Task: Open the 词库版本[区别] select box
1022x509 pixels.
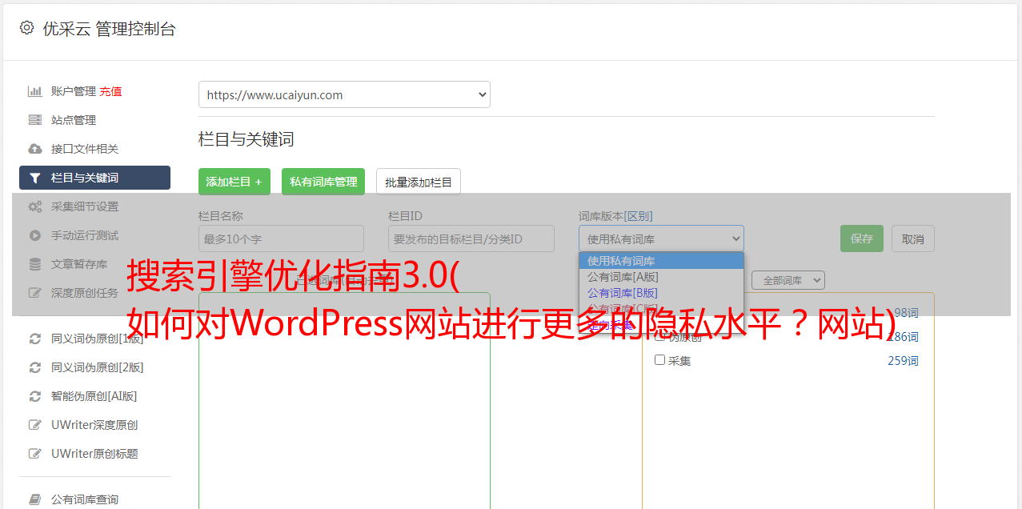Action: (661, 238)
